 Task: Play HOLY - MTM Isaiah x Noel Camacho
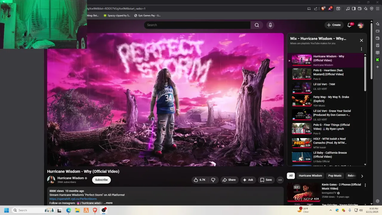pyautogui.click(x=326, y=143)
